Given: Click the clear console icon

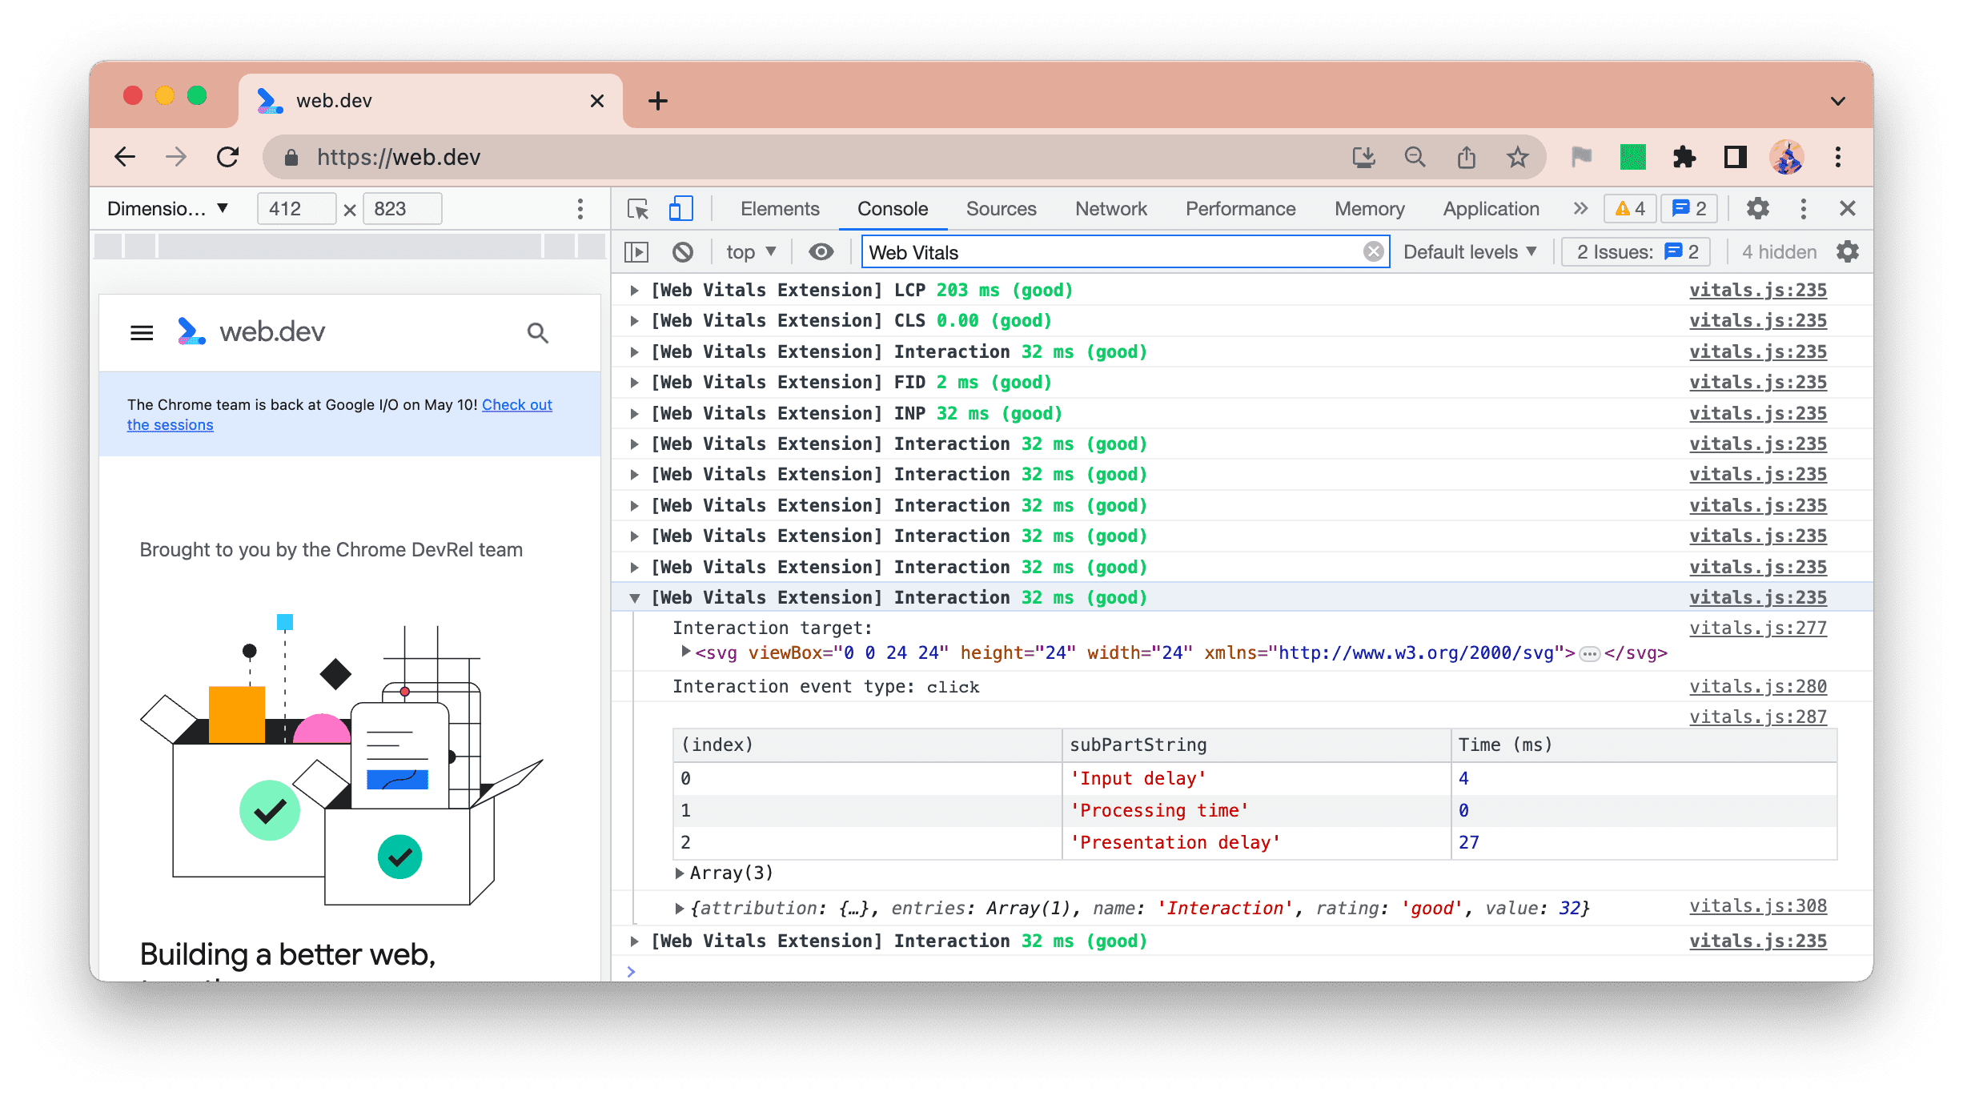Looking at the screenshot, I should coord(684,252).
